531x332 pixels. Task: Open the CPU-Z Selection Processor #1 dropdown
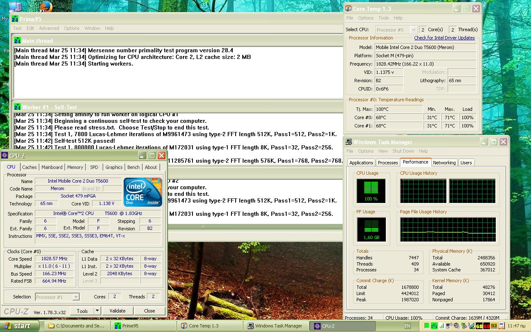[x=57, y=297]
